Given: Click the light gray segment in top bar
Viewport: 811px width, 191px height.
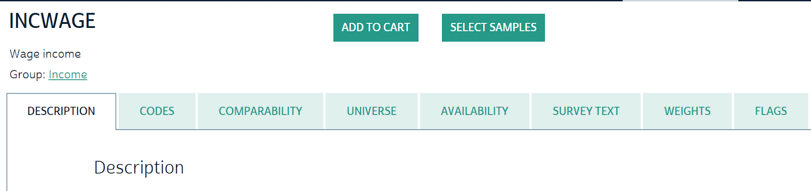Looking at the screenshot, I should click(680, 1).
